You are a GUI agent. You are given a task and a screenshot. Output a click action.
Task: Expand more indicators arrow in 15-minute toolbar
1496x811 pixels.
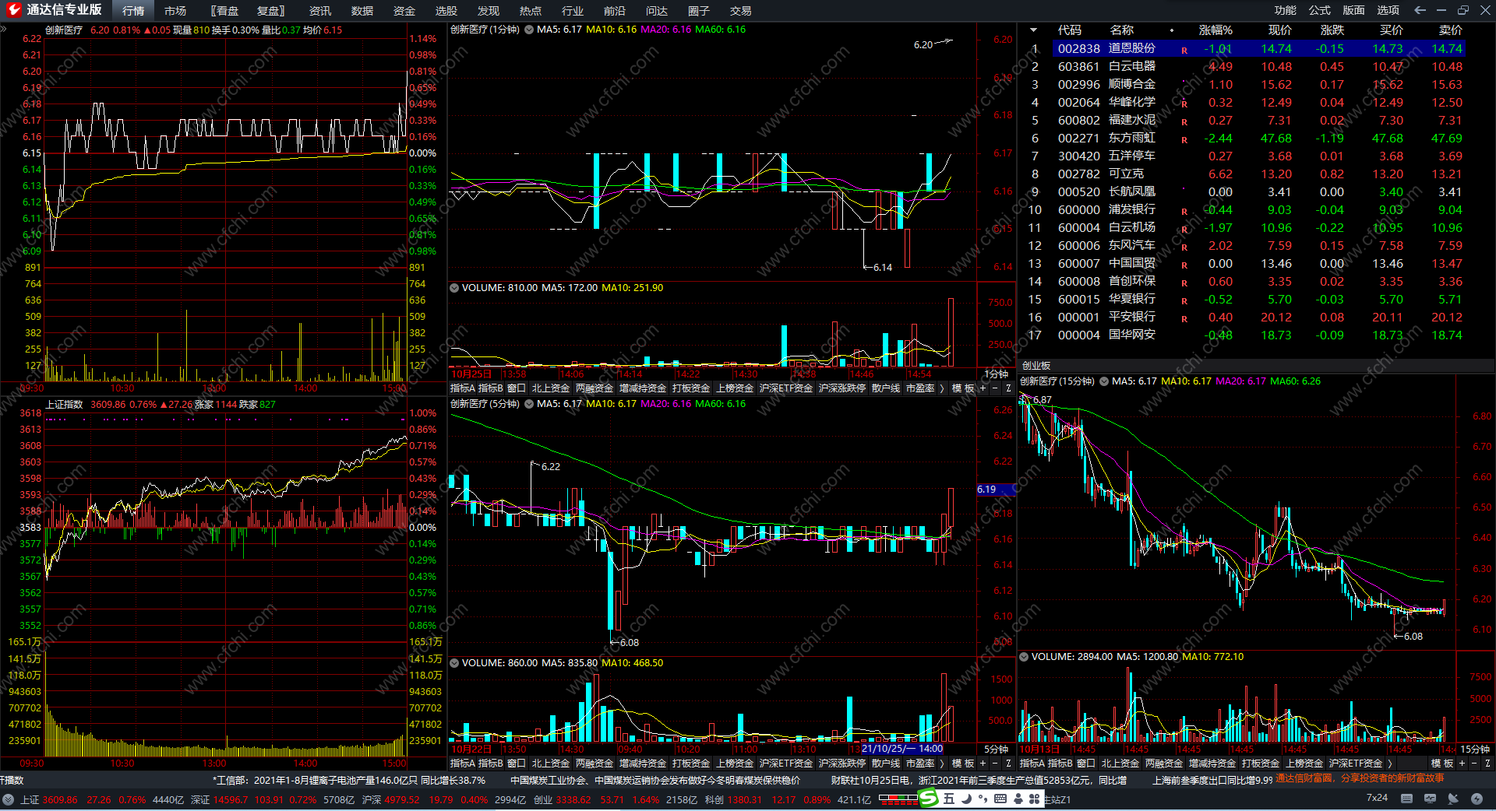click(1390, 764)
